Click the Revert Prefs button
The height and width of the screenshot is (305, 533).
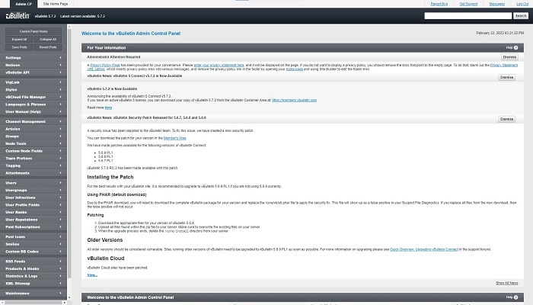pos(48,47)
